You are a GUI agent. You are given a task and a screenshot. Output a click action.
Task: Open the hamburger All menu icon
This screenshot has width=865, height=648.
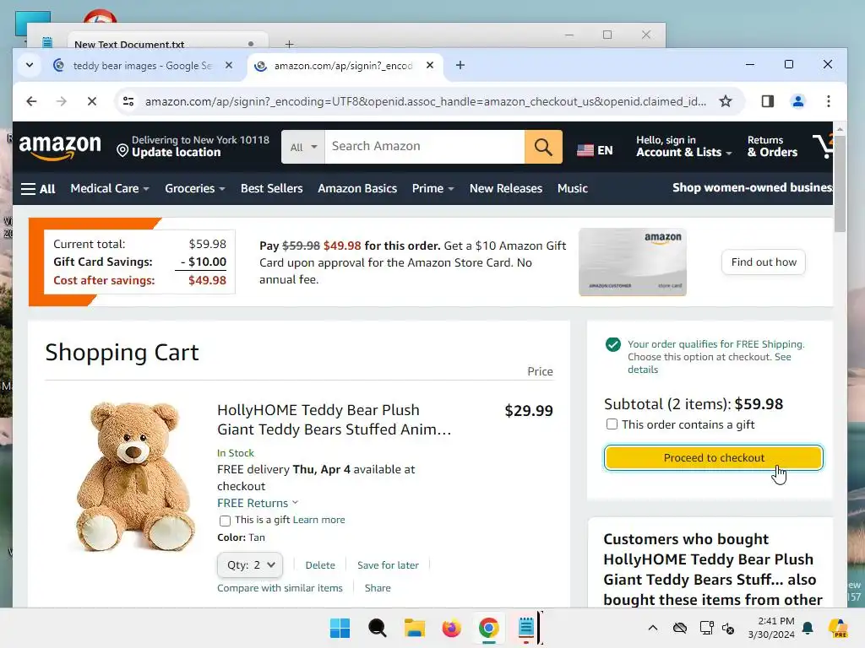28,189
